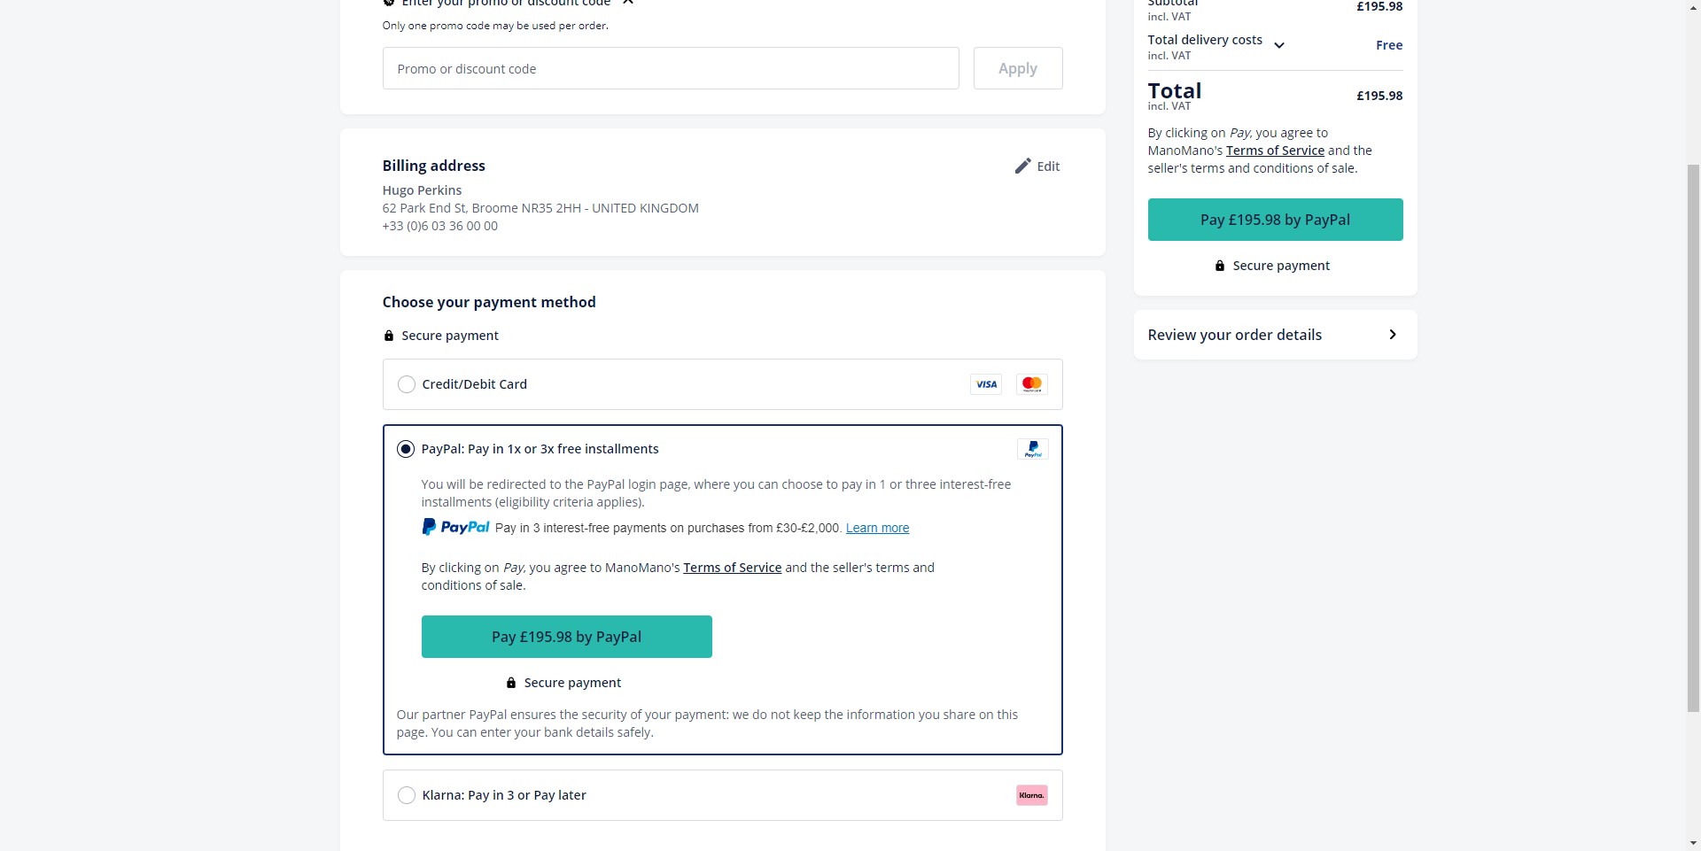The width and height of the screenshot is (1701, 851).
Task: Click Pay £195.98 by PayPal in sidebar
Action: 1275,220
